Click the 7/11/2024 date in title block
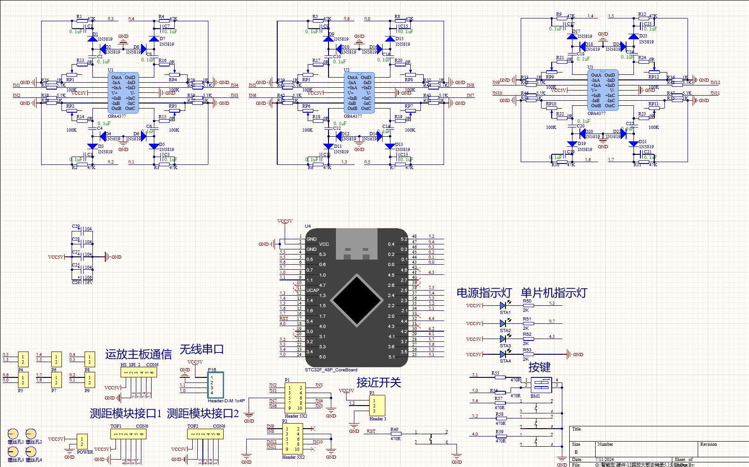Screen dimensions: 749x467 [x=604, y=460]
